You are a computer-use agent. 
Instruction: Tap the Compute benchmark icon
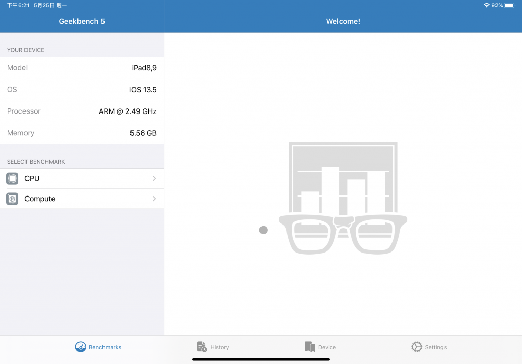12,199
